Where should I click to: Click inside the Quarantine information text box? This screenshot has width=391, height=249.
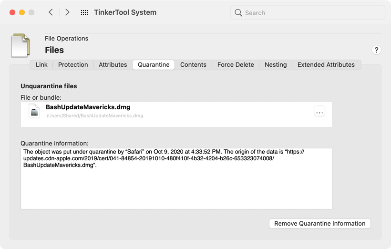[x=176, y=179]
